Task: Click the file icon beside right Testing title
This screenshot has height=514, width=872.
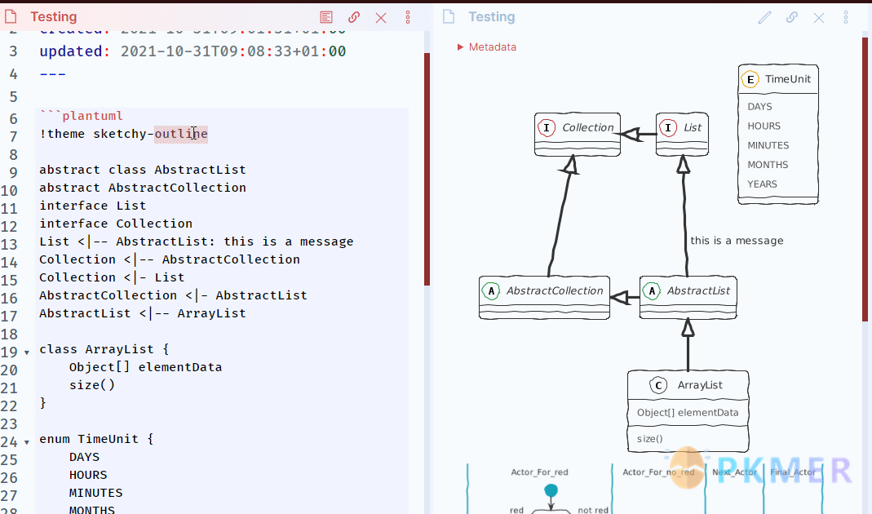Action: coord(449,16)
